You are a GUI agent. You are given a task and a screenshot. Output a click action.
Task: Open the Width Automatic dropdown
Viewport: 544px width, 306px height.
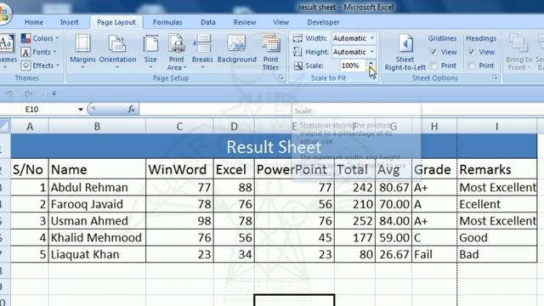(372, 38)
